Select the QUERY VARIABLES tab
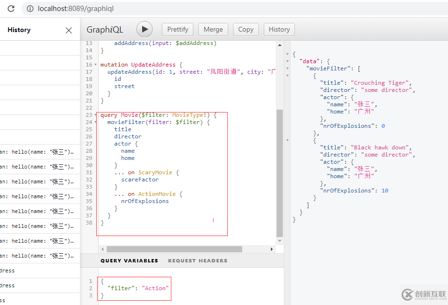 pyautogui.click(x=129, y=260)
